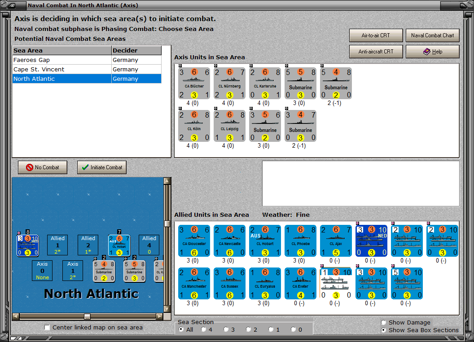This screenshot has width=474, height=342.
Task: Select the CA Blücher counter
Action: pyautogui.click(x=194, y=83)
